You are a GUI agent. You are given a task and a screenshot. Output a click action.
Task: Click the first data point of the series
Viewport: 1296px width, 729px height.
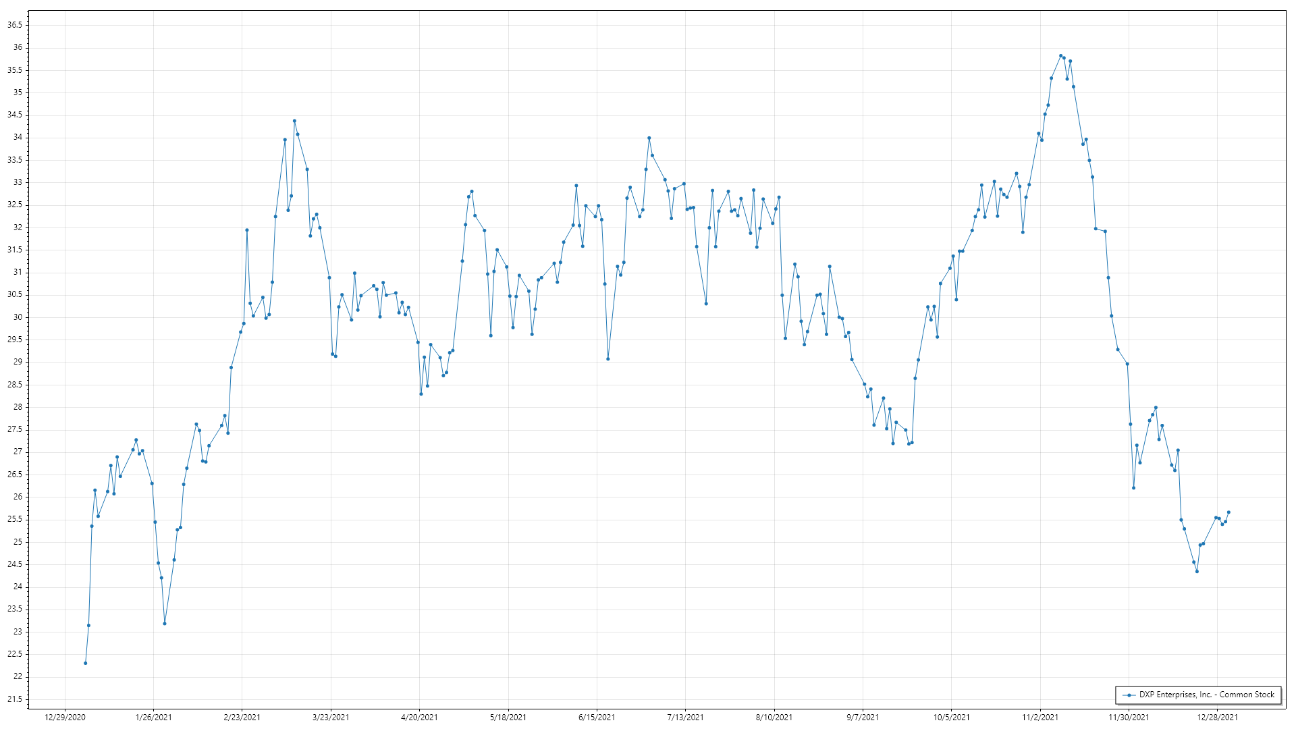click(x=85, y=663)
